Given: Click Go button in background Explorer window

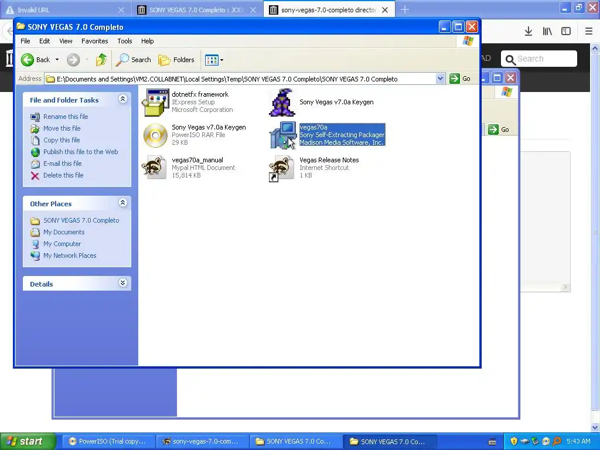Looking at the screenshot, I should [499, 129].
